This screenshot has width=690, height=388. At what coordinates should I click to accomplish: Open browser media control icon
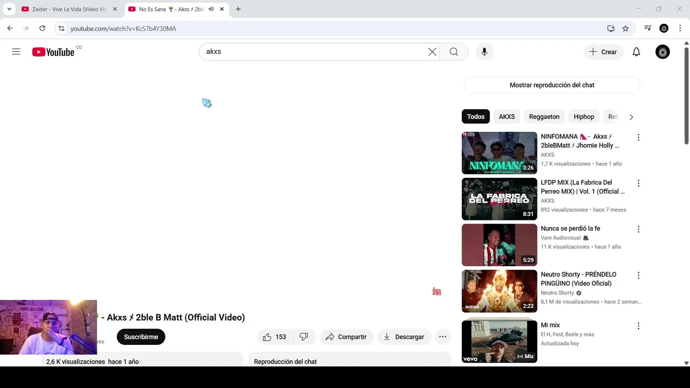[647, 28]
